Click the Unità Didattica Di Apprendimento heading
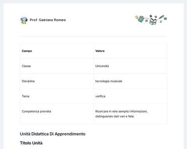This screenshot has height=149, width=187. (53, 134)
